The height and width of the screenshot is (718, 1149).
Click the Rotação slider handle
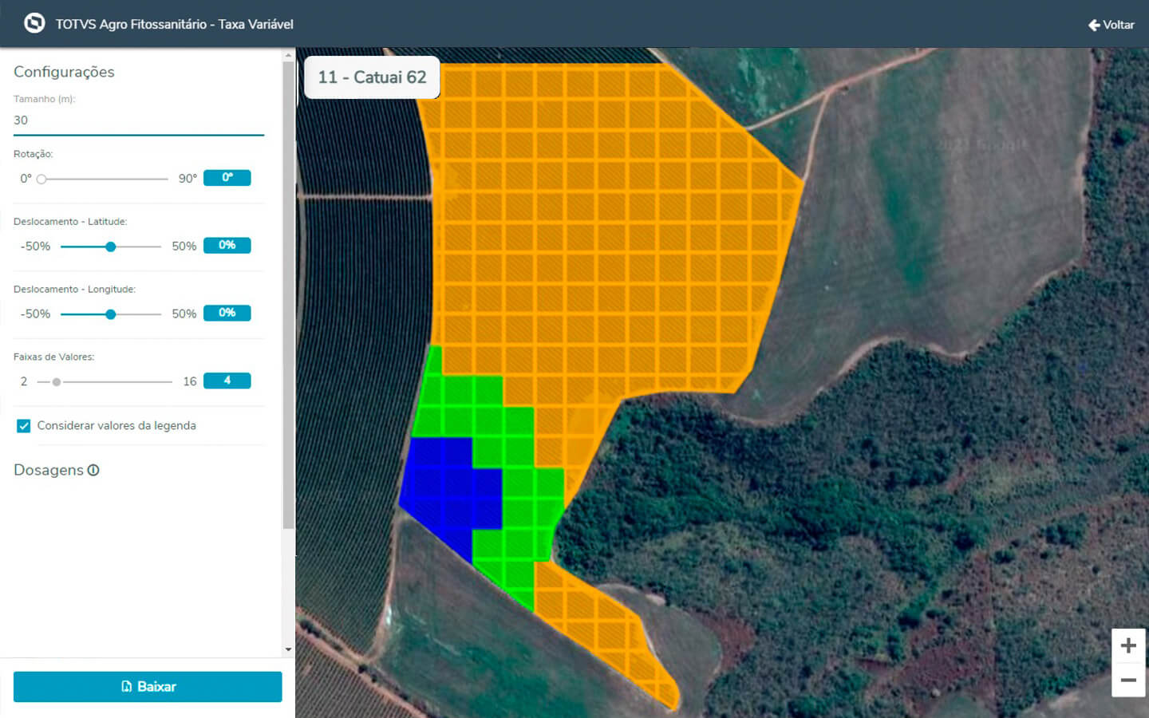pyautogui.click(x=41, y=179)
